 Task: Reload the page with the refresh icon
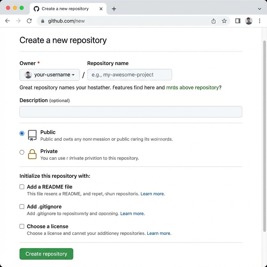click(29, 21)
